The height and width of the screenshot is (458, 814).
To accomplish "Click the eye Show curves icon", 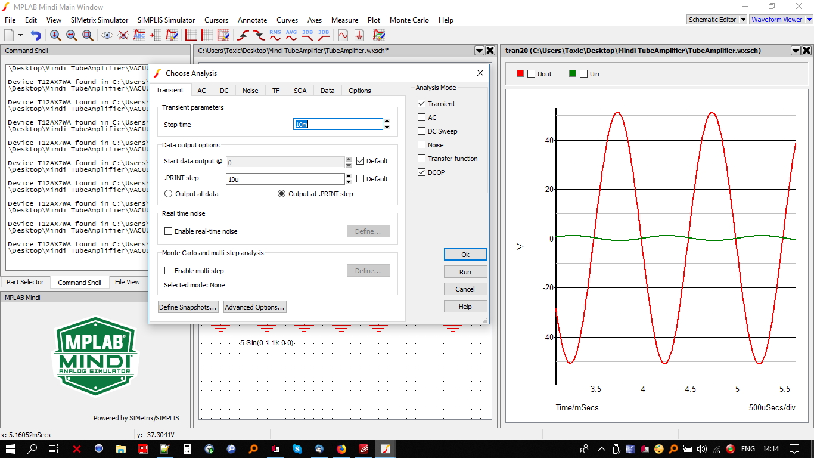I will 107,35.
